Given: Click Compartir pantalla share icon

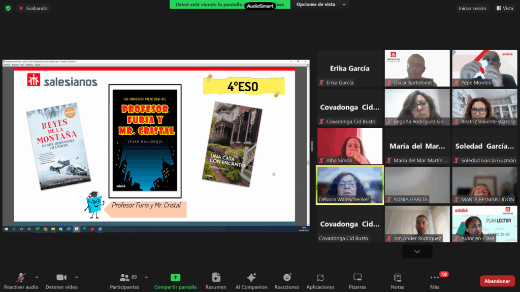Looking at the screenshot, I should (175, 277).
